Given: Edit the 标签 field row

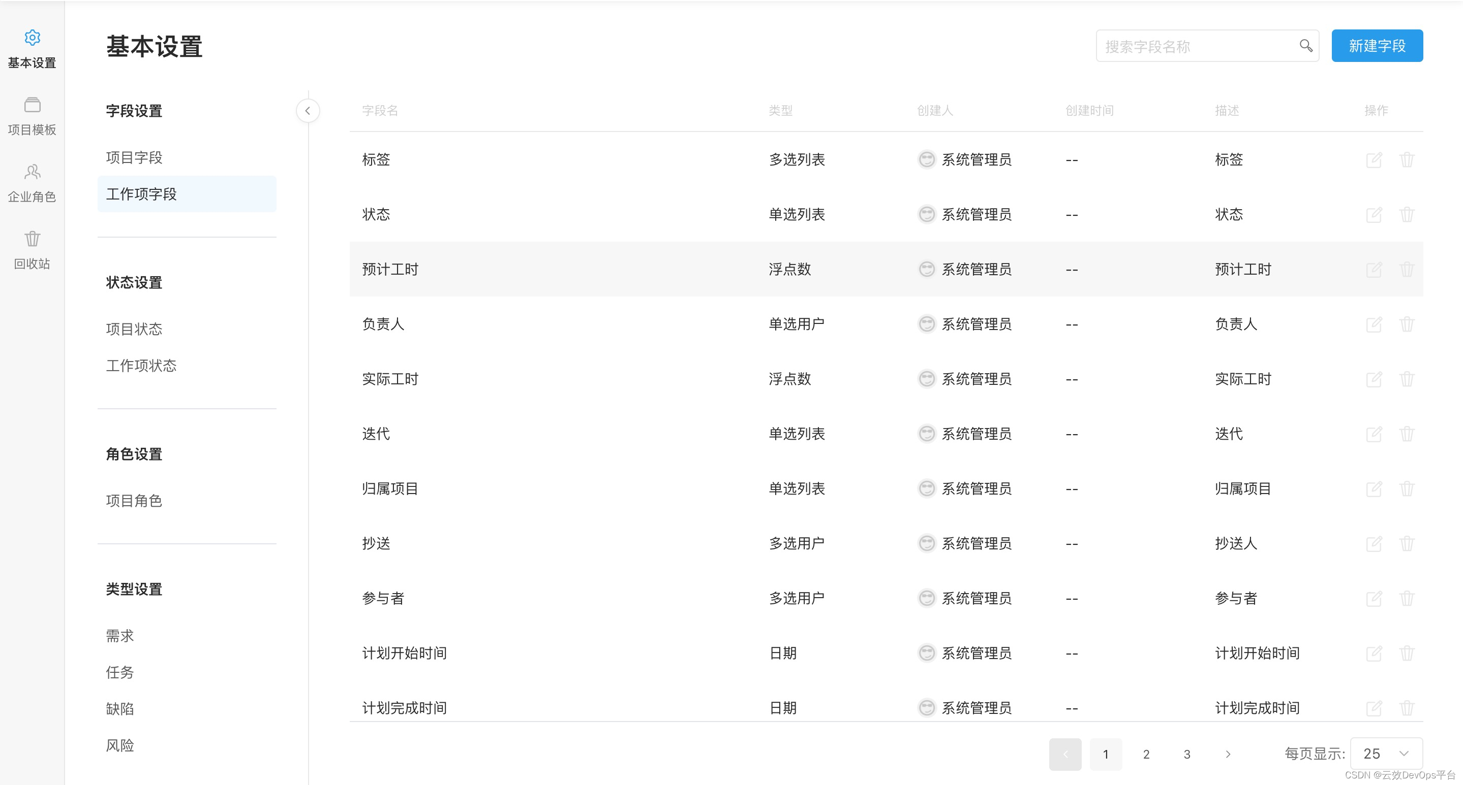Looking at the screenshot, I should 1374,160.
